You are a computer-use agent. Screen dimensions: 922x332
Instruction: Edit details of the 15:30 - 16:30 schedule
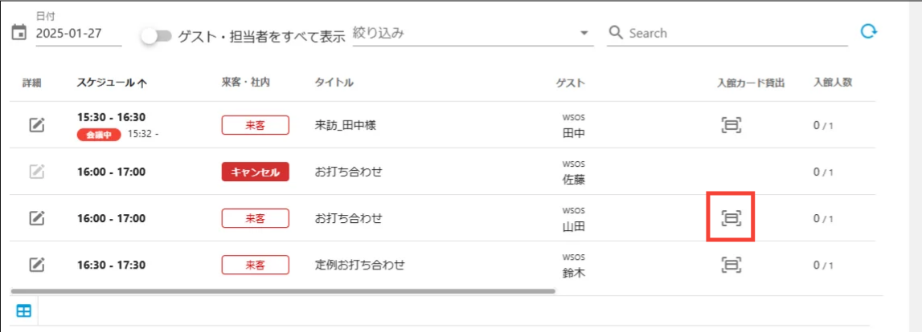point(37,125)
